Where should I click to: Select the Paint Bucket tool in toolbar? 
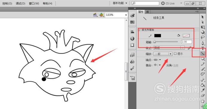tap(203, 85)
